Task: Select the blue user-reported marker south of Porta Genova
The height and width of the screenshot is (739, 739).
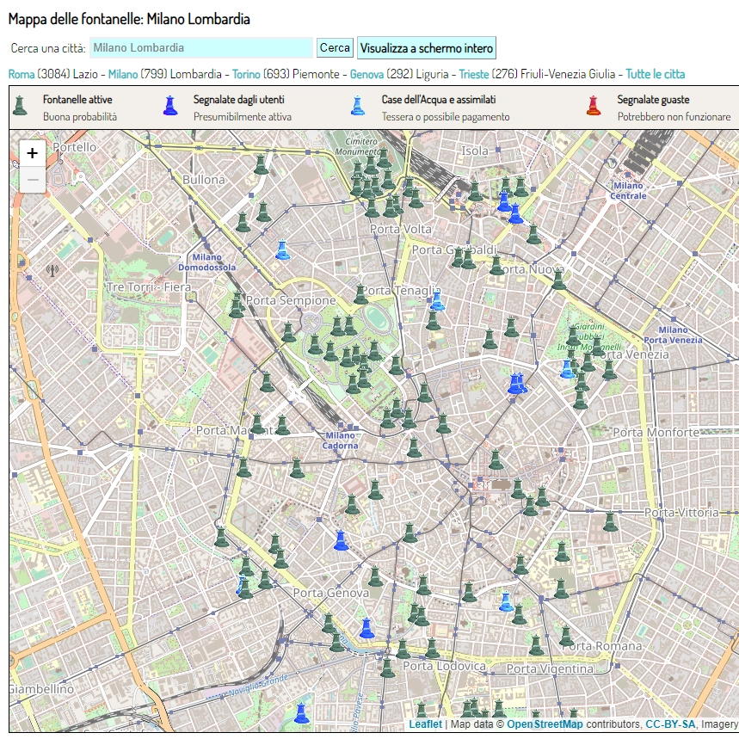Action: (x=366, y=628)
